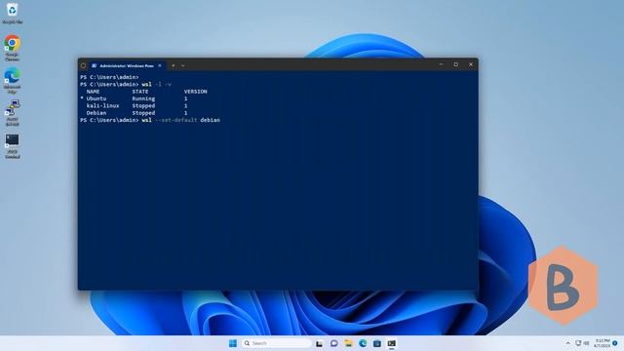
Task: Open volume control in system tray
Action: (586, 343)
